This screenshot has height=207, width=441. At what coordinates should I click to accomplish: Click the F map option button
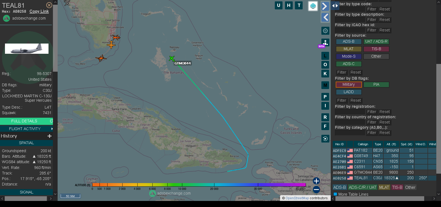click(325, 126)
